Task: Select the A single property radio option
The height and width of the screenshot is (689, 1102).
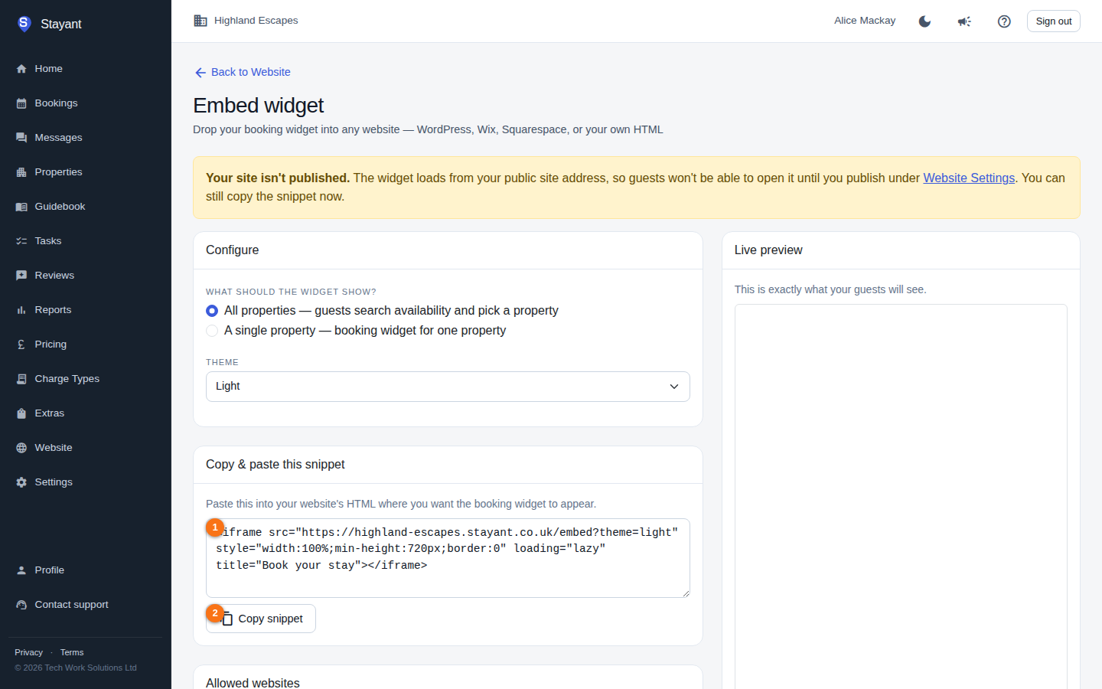Action: point(212,331)
